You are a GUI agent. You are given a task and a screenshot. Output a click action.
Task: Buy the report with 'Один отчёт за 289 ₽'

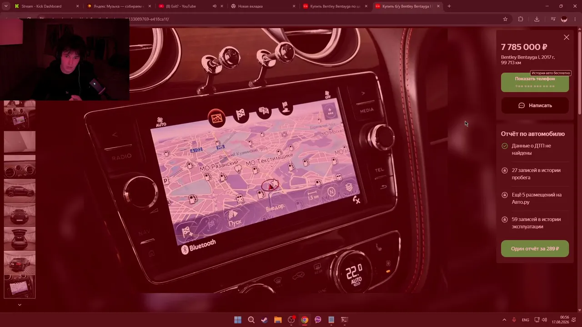(535, 248)
